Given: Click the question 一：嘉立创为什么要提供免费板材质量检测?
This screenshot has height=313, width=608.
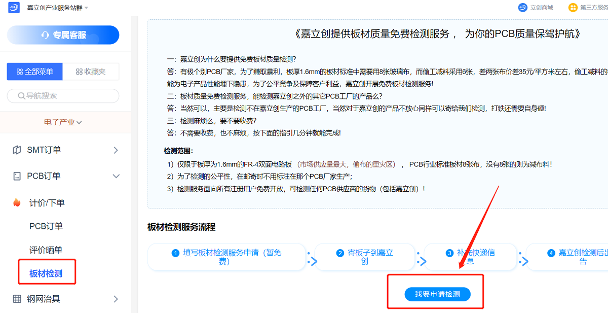Looking at the screenshot, I should [232, 59].
